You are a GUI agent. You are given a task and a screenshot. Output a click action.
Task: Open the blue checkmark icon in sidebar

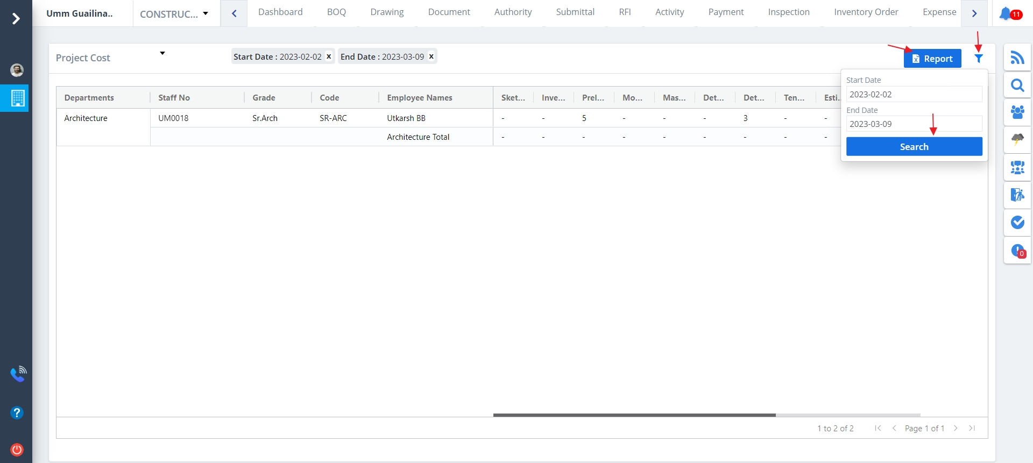tap(1017, 222)
